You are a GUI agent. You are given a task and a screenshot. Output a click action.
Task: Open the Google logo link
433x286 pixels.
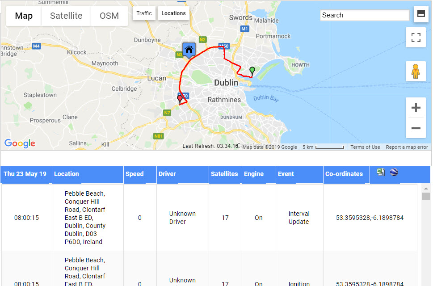click(x=20, y=143)
